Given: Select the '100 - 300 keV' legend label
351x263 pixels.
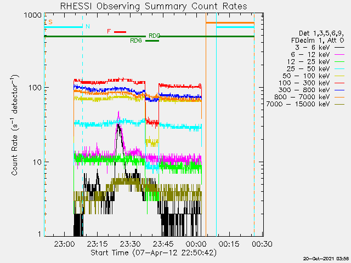Looking at the screenshot, I should (x=304, y=83).
